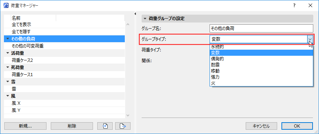Screen dimensions: 319x134
Task: Click the list scrollbar down arrow
Action: coord(128,115)
